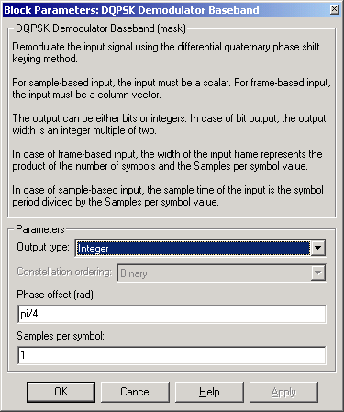Image resolution: width=344 pixels, height=412 pixels.
Task: Click the Apply button
Action: [x=283, y=392]
